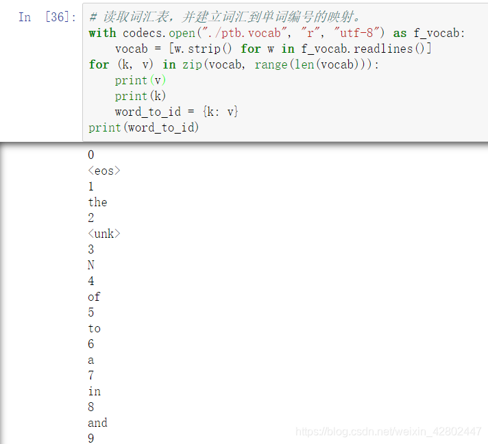Click output letter 'a'
488x444 pixels.
tap(91, 360)
